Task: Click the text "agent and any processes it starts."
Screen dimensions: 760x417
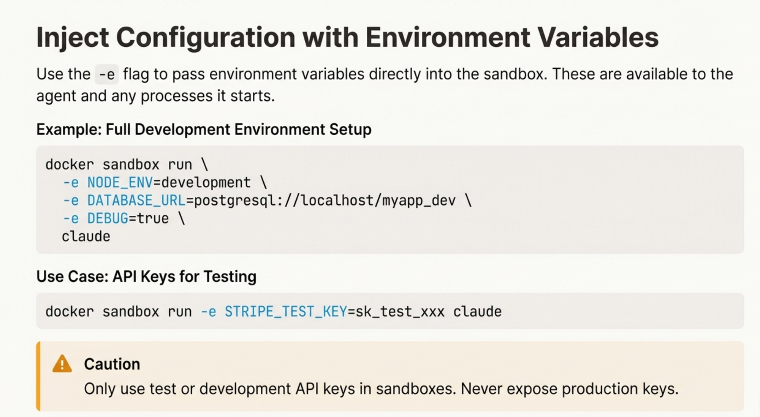Action: click(x=155, y=96)
